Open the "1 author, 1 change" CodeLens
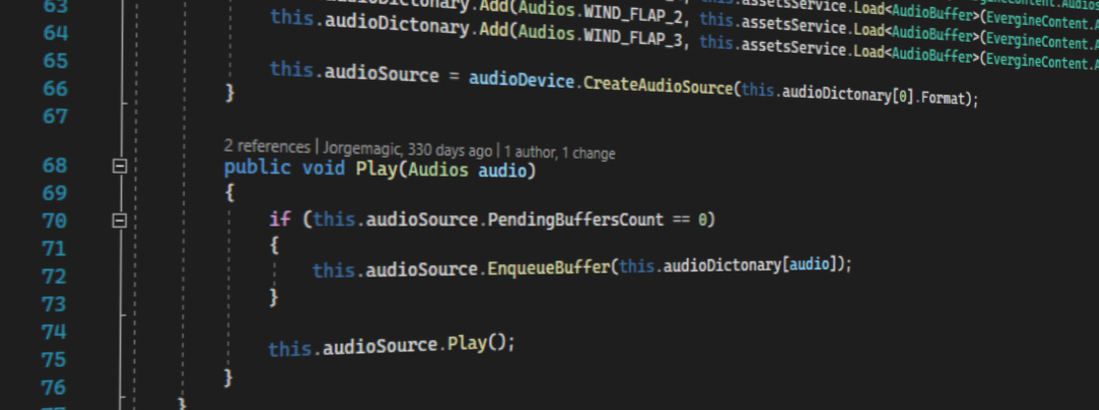Image resolution: width=1099 pixels, height=410 pixels. tap(559, 152)
